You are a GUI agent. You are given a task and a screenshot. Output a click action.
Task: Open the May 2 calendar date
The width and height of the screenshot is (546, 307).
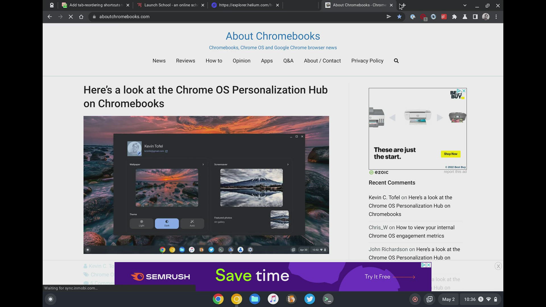coord(448,299)
